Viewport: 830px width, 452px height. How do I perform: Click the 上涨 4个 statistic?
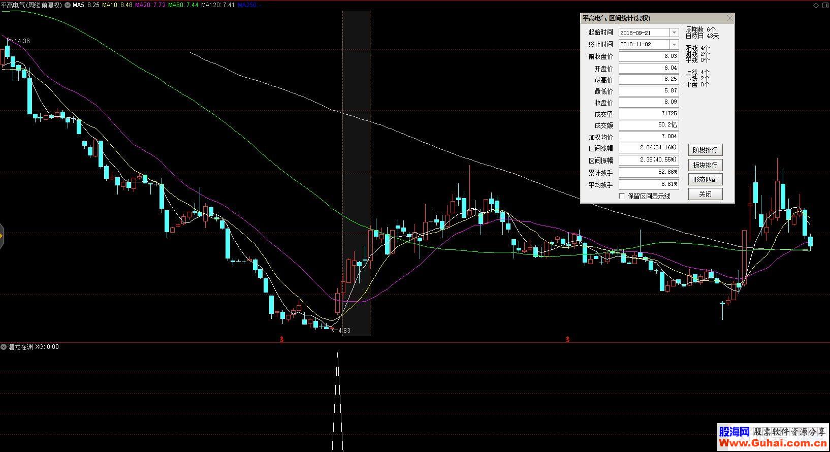click(697, 73)
